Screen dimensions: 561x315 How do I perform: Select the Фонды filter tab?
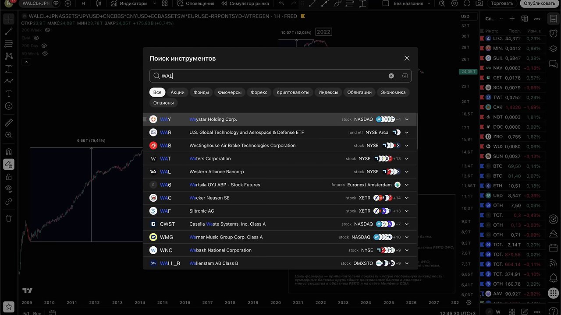(x=201, y=92)
